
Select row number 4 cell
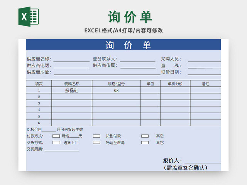point(39,109)
